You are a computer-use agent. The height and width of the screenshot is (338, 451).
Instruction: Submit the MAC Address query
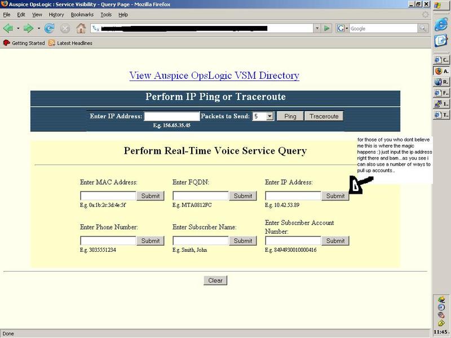151,195
